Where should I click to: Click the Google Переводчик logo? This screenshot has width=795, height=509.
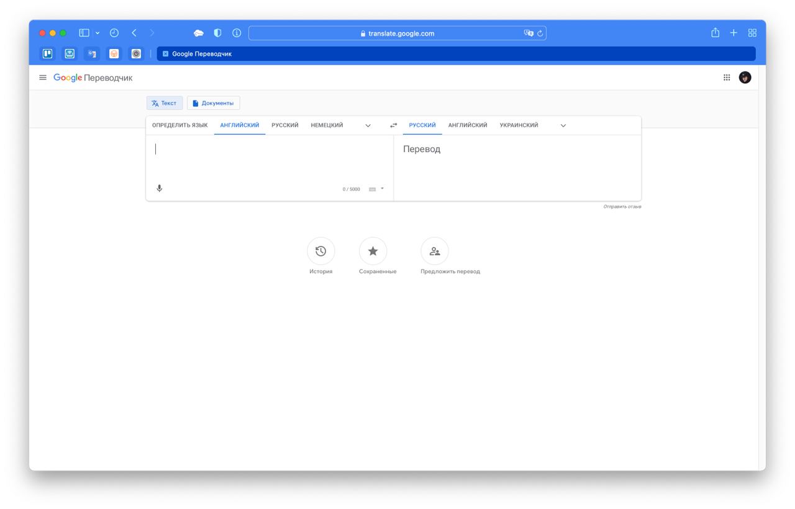click(x=93, y=78)
